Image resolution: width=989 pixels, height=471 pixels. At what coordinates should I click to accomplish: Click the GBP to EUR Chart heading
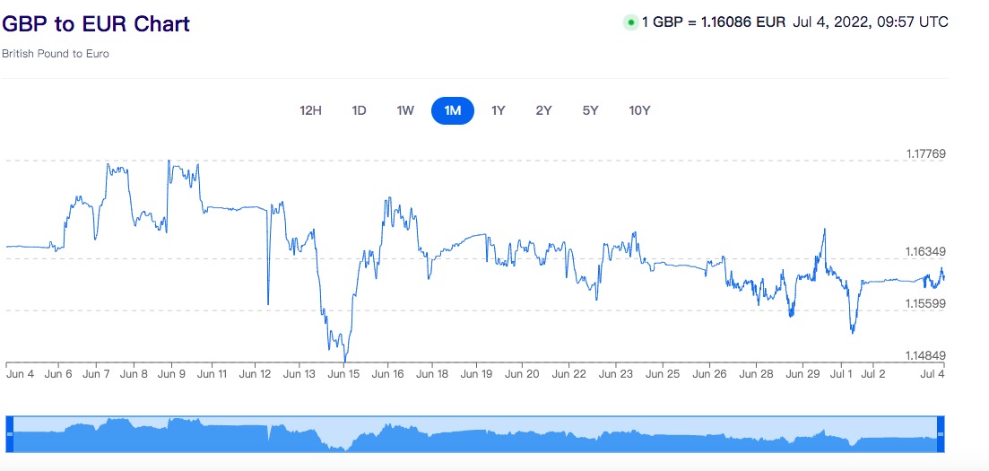click(96, 24)
